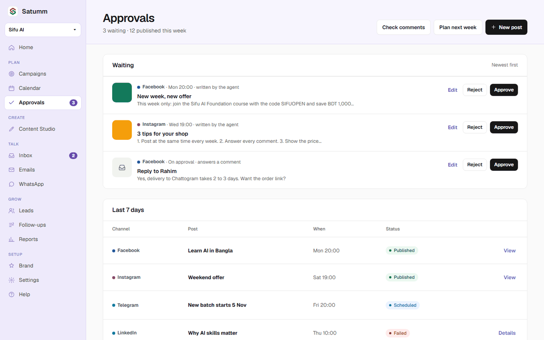Click the Satumm logo icon
The image size is (544, 340).
[13, 11]
